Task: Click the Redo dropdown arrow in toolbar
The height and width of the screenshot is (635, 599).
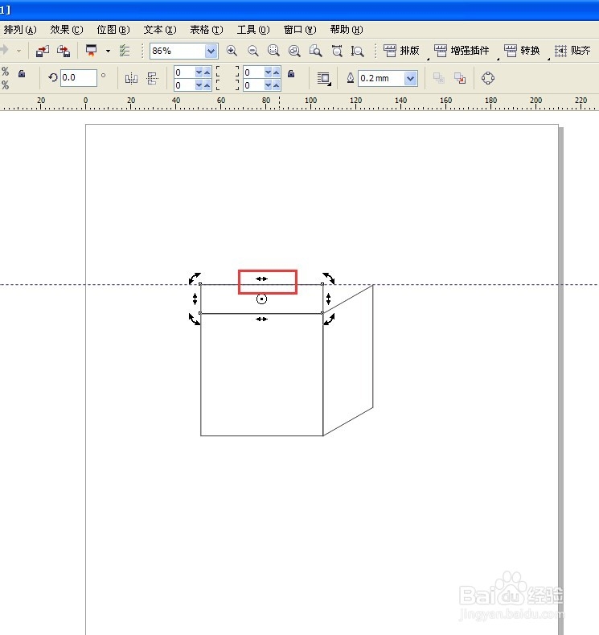Action: (18, 51)
